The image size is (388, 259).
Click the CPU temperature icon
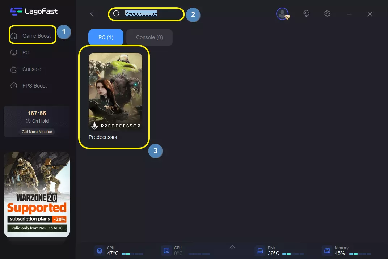[98, 251]
